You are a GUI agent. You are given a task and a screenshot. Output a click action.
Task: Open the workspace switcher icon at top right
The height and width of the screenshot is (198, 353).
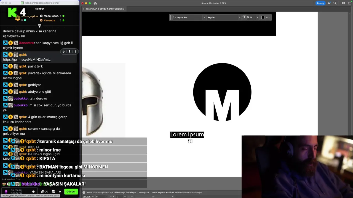coord(350,3)
